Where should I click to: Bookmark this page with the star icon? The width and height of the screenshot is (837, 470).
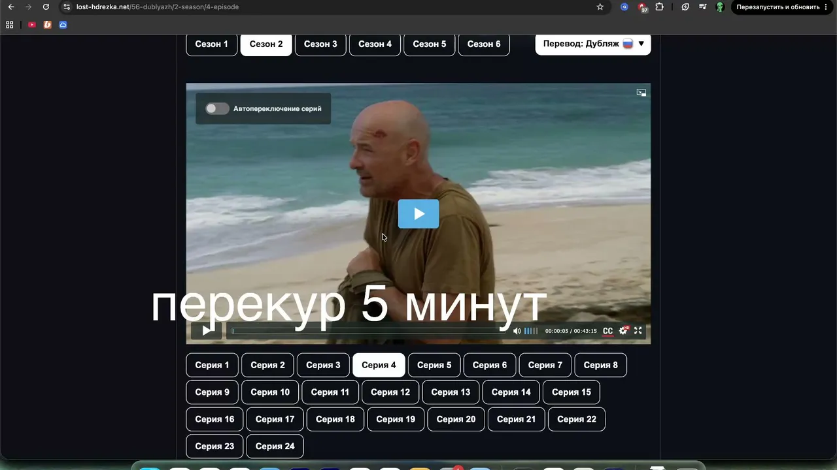pos(600,7)
